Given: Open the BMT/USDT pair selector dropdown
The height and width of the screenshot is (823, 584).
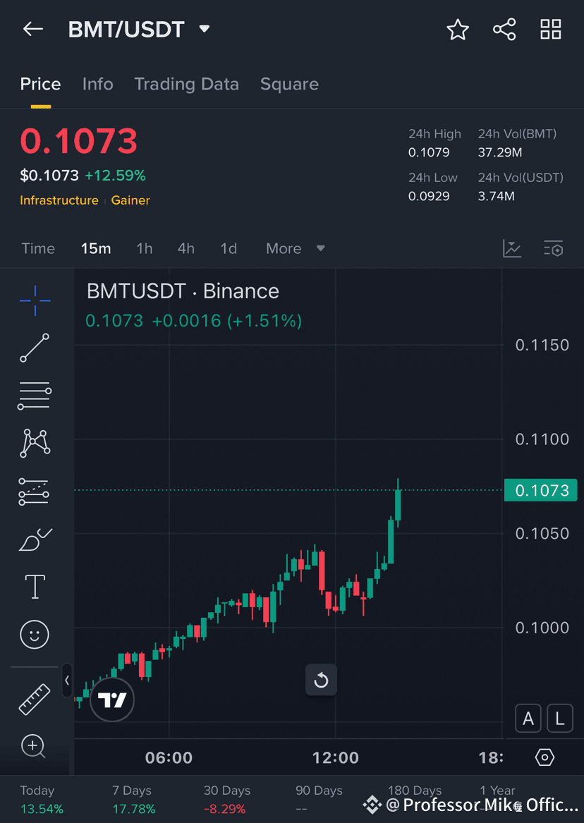Looking at the screenshot, I should tap(204, 30).
